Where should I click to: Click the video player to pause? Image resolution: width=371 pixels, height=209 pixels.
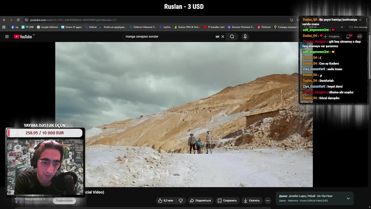tap(184, 114)
